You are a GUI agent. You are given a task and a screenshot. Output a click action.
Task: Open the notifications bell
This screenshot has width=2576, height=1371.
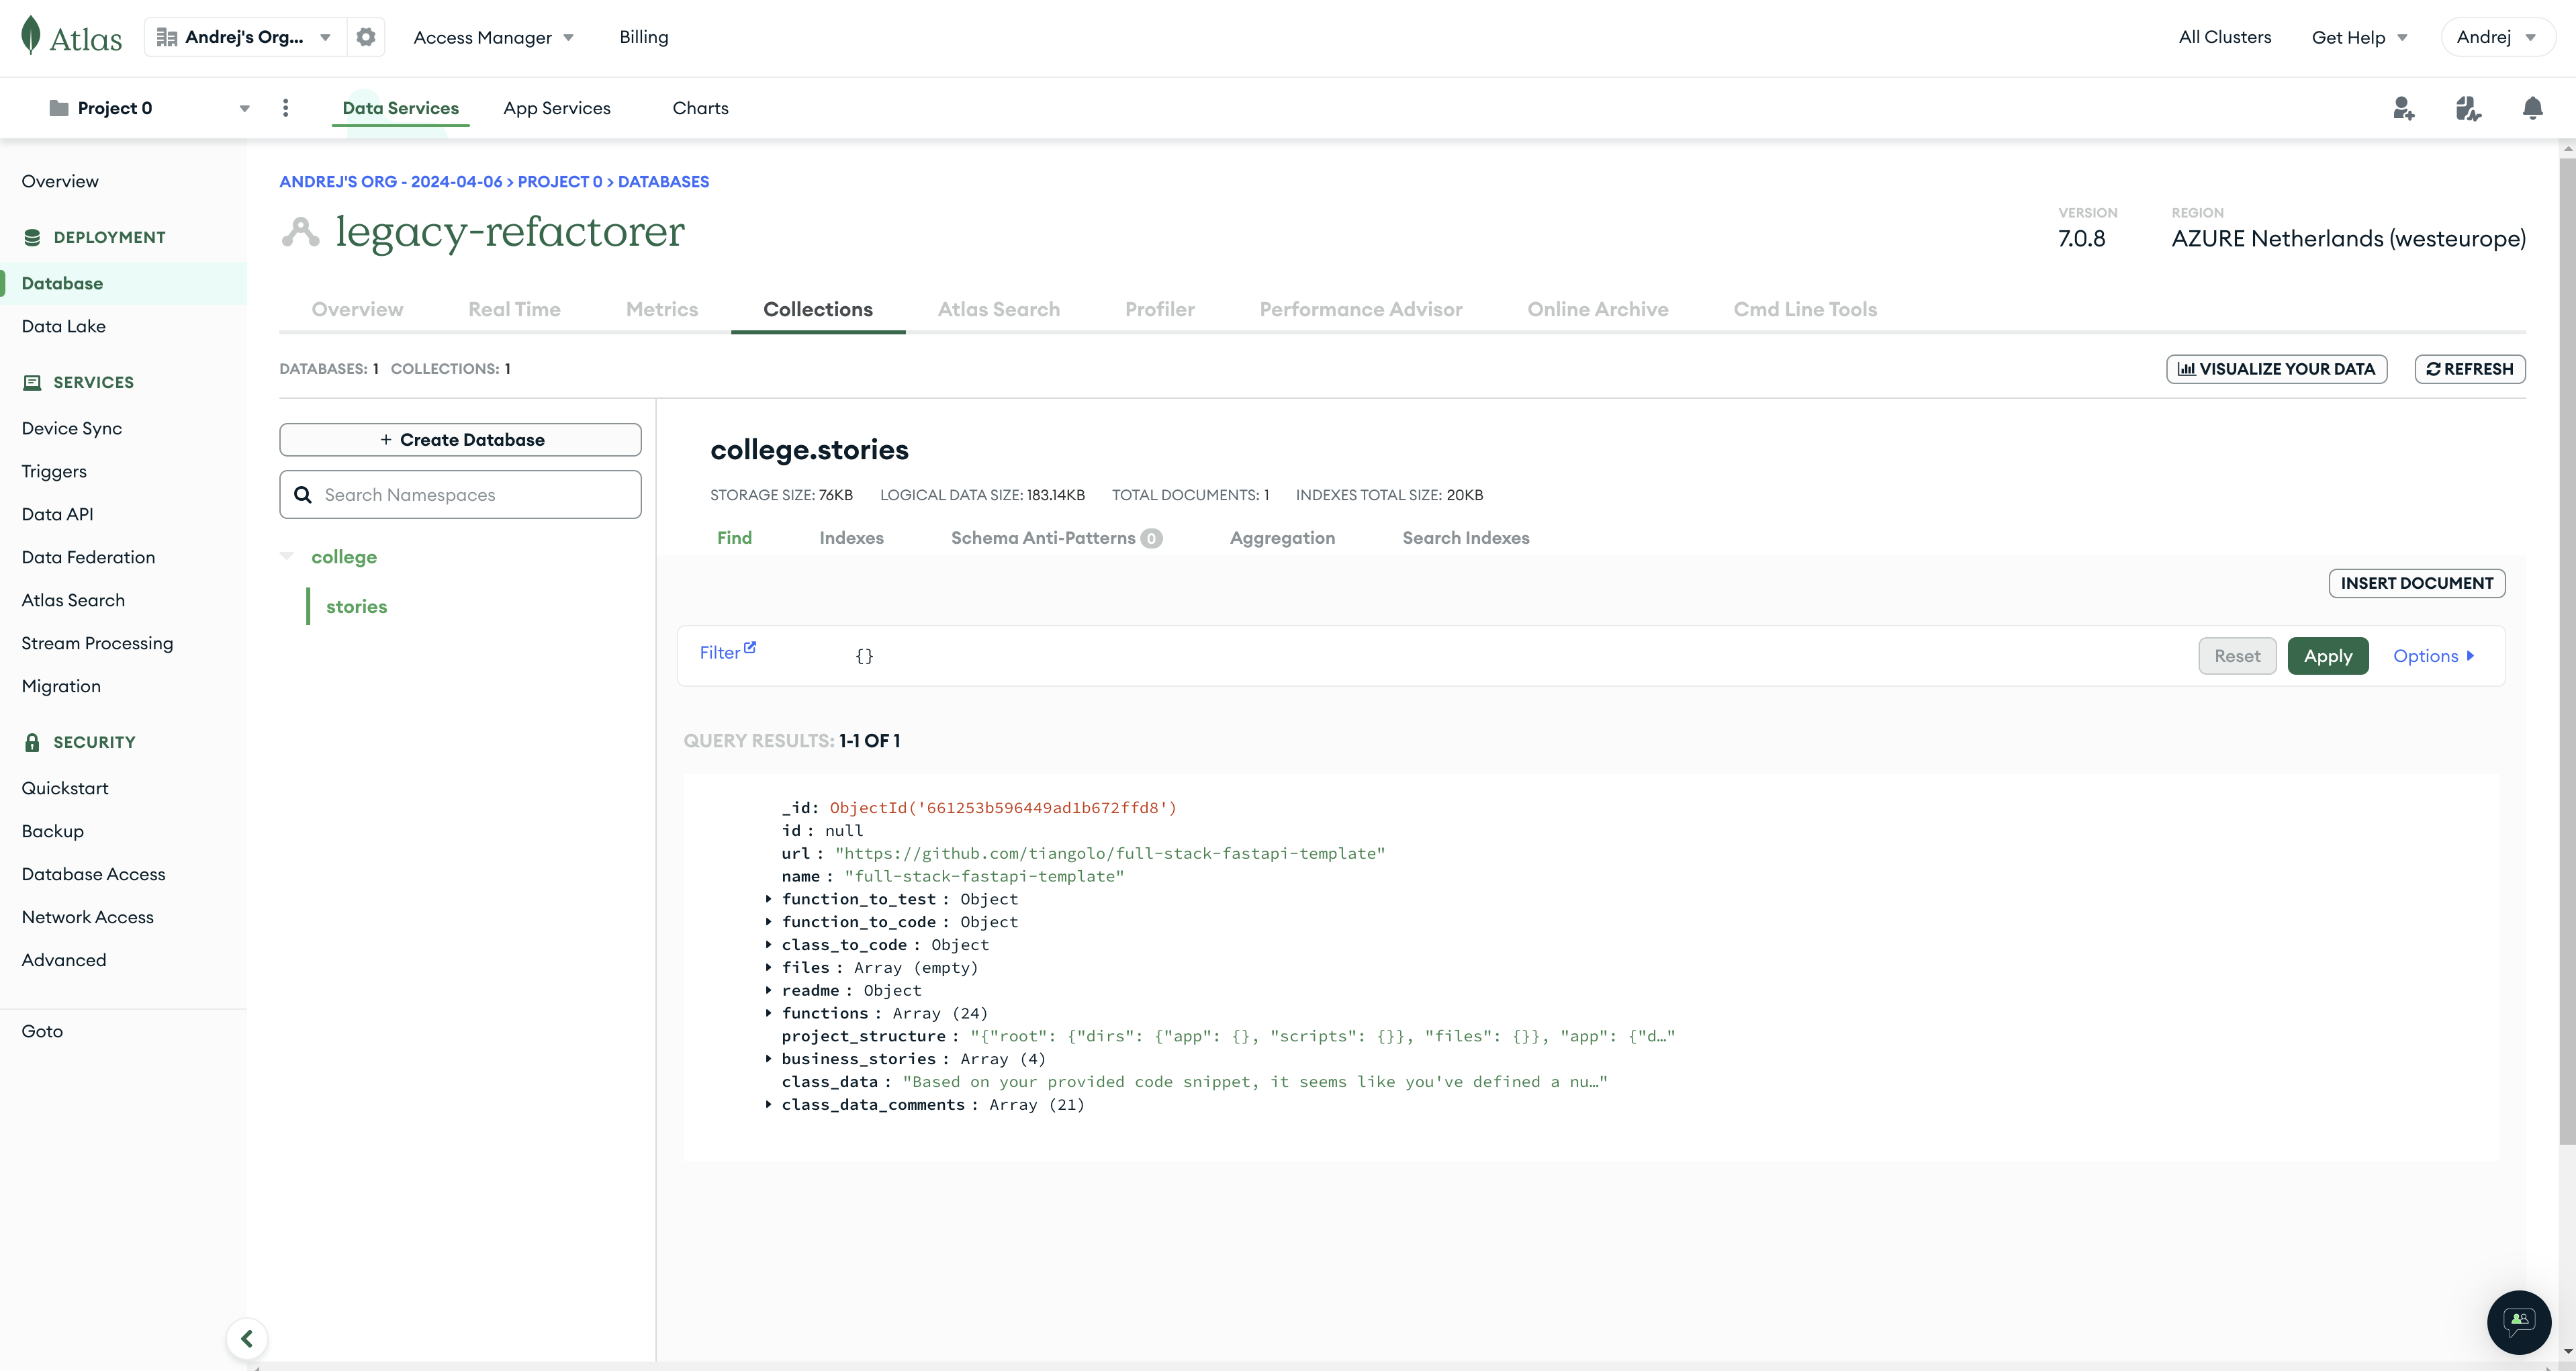click(2531, 108)
